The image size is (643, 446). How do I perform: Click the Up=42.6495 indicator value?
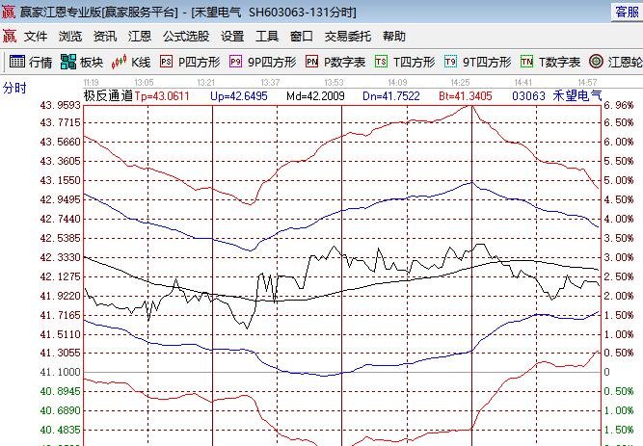239,96
